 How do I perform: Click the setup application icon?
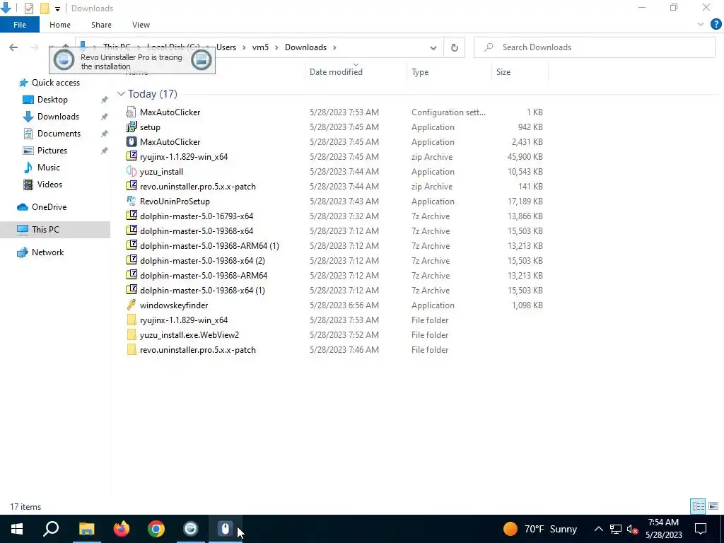click(132, 127)
